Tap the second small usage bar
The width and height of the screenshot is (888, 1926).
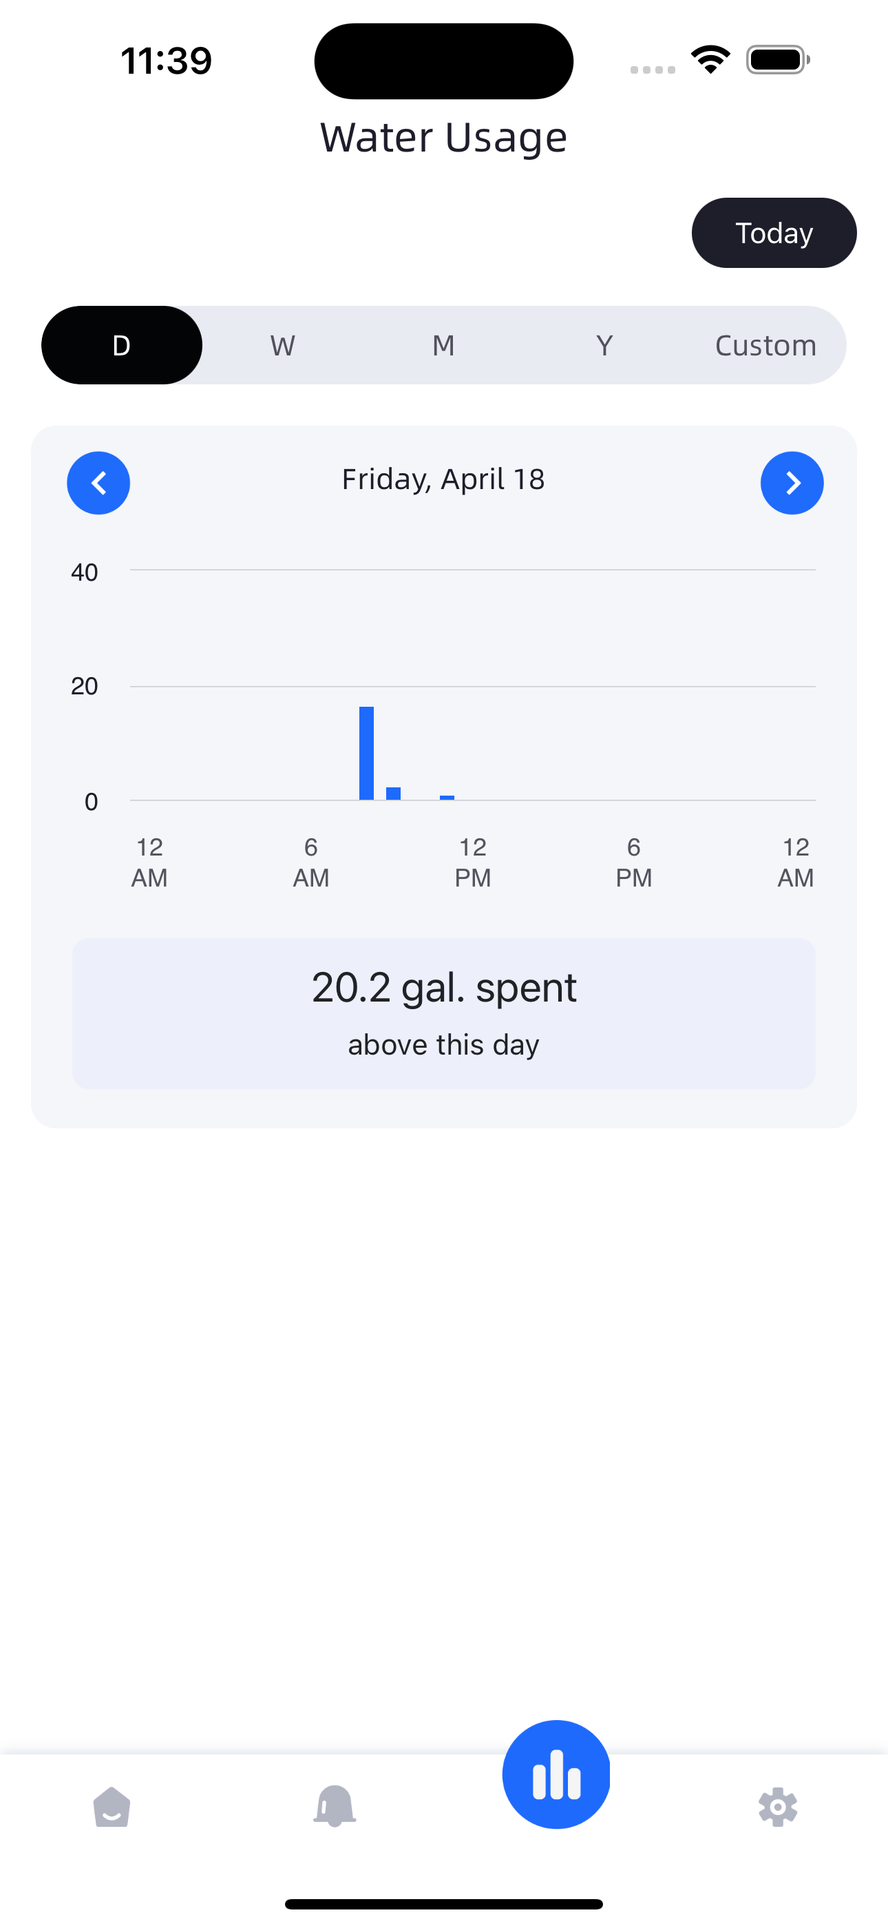(393, 794)
